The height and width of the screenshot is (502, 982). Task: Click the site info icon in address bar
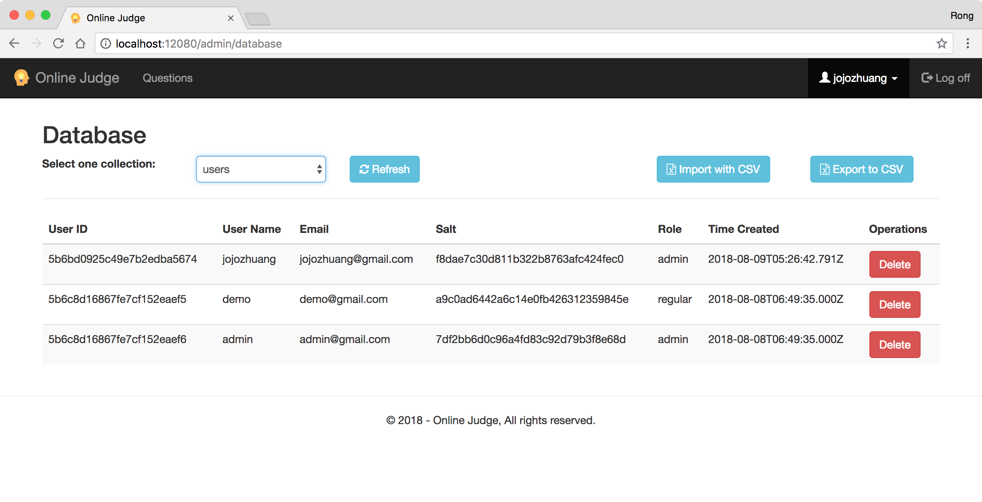106,43
